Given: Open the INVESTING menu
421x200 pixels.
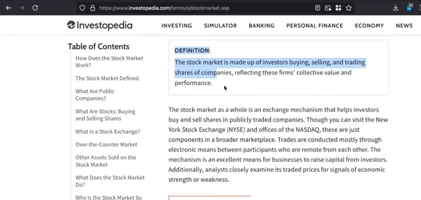Looking at the screenshot, I should [x=177, y=26].
